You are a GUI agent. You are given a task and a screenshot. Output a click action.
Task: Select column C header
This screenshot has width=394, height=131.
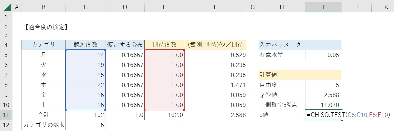[85, 7]
